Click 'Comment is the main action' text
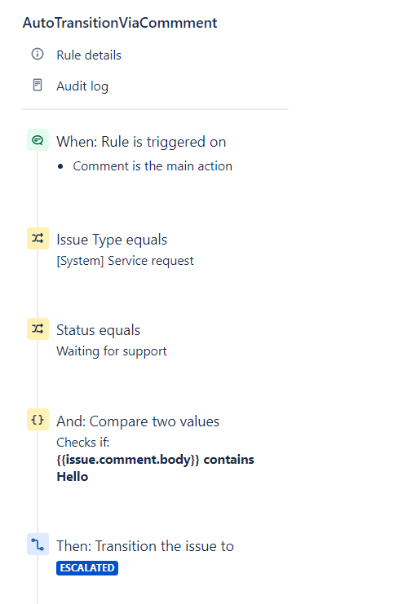 (153, 166)
